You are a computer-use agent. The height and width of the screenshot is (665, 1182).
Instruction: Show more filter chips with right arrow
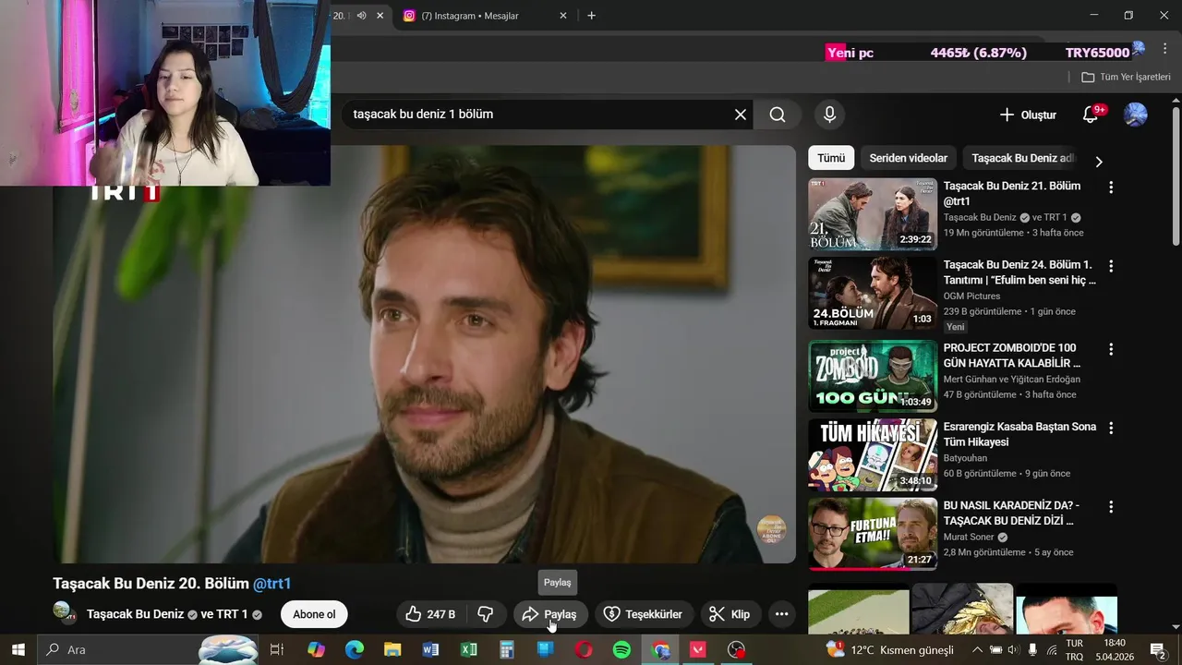1098,162
